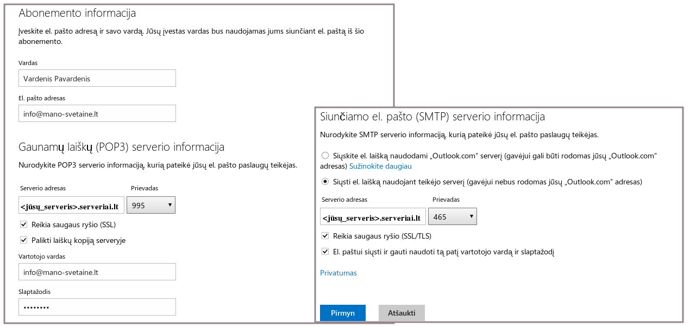Select the 'Outlook.com' server radio option

(325, 156)
